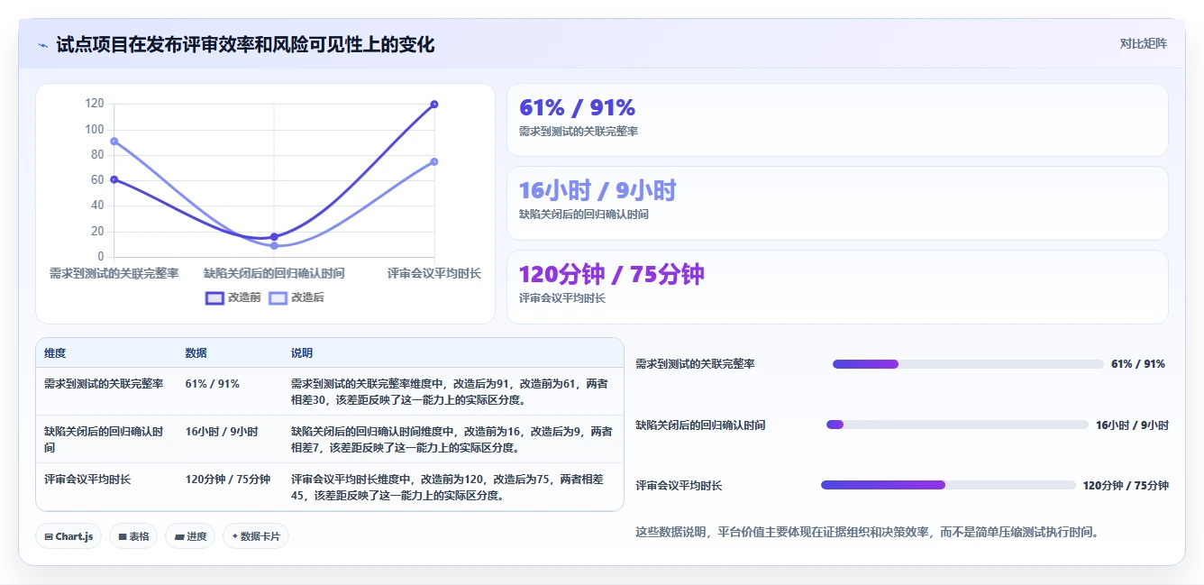
Task: Click the progress value 61% / 91%
Action: click(1138, 364)
